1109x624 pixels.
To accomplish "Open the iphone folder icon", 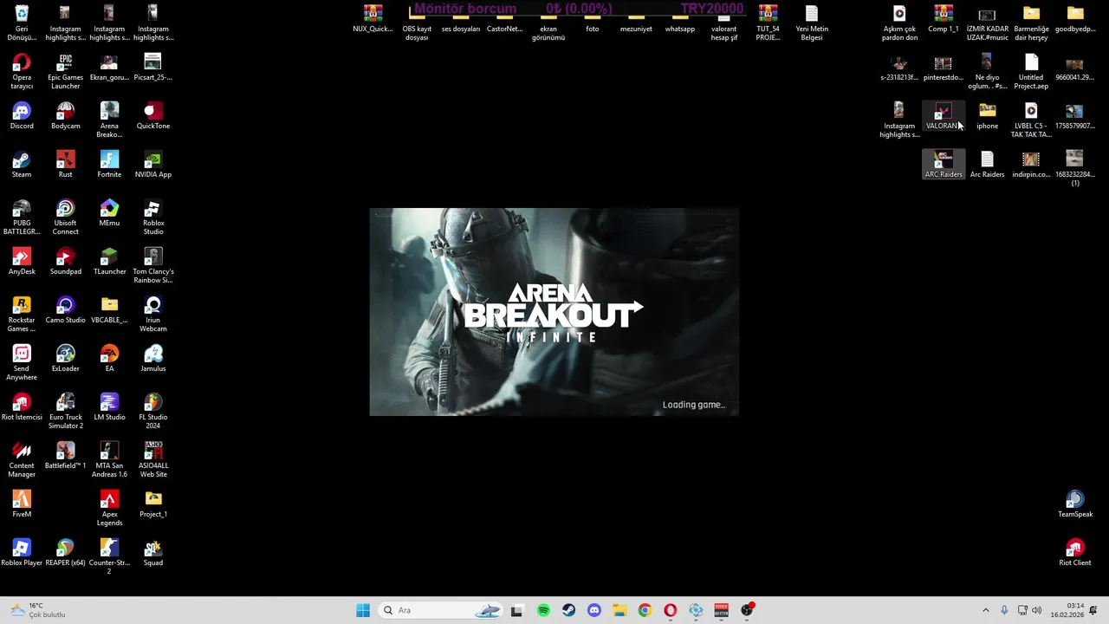I will 988,115.
